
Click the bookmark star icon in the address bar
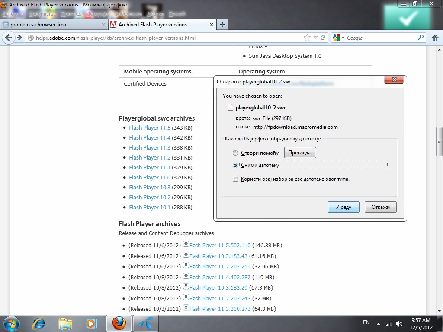(x=307, y=38)
